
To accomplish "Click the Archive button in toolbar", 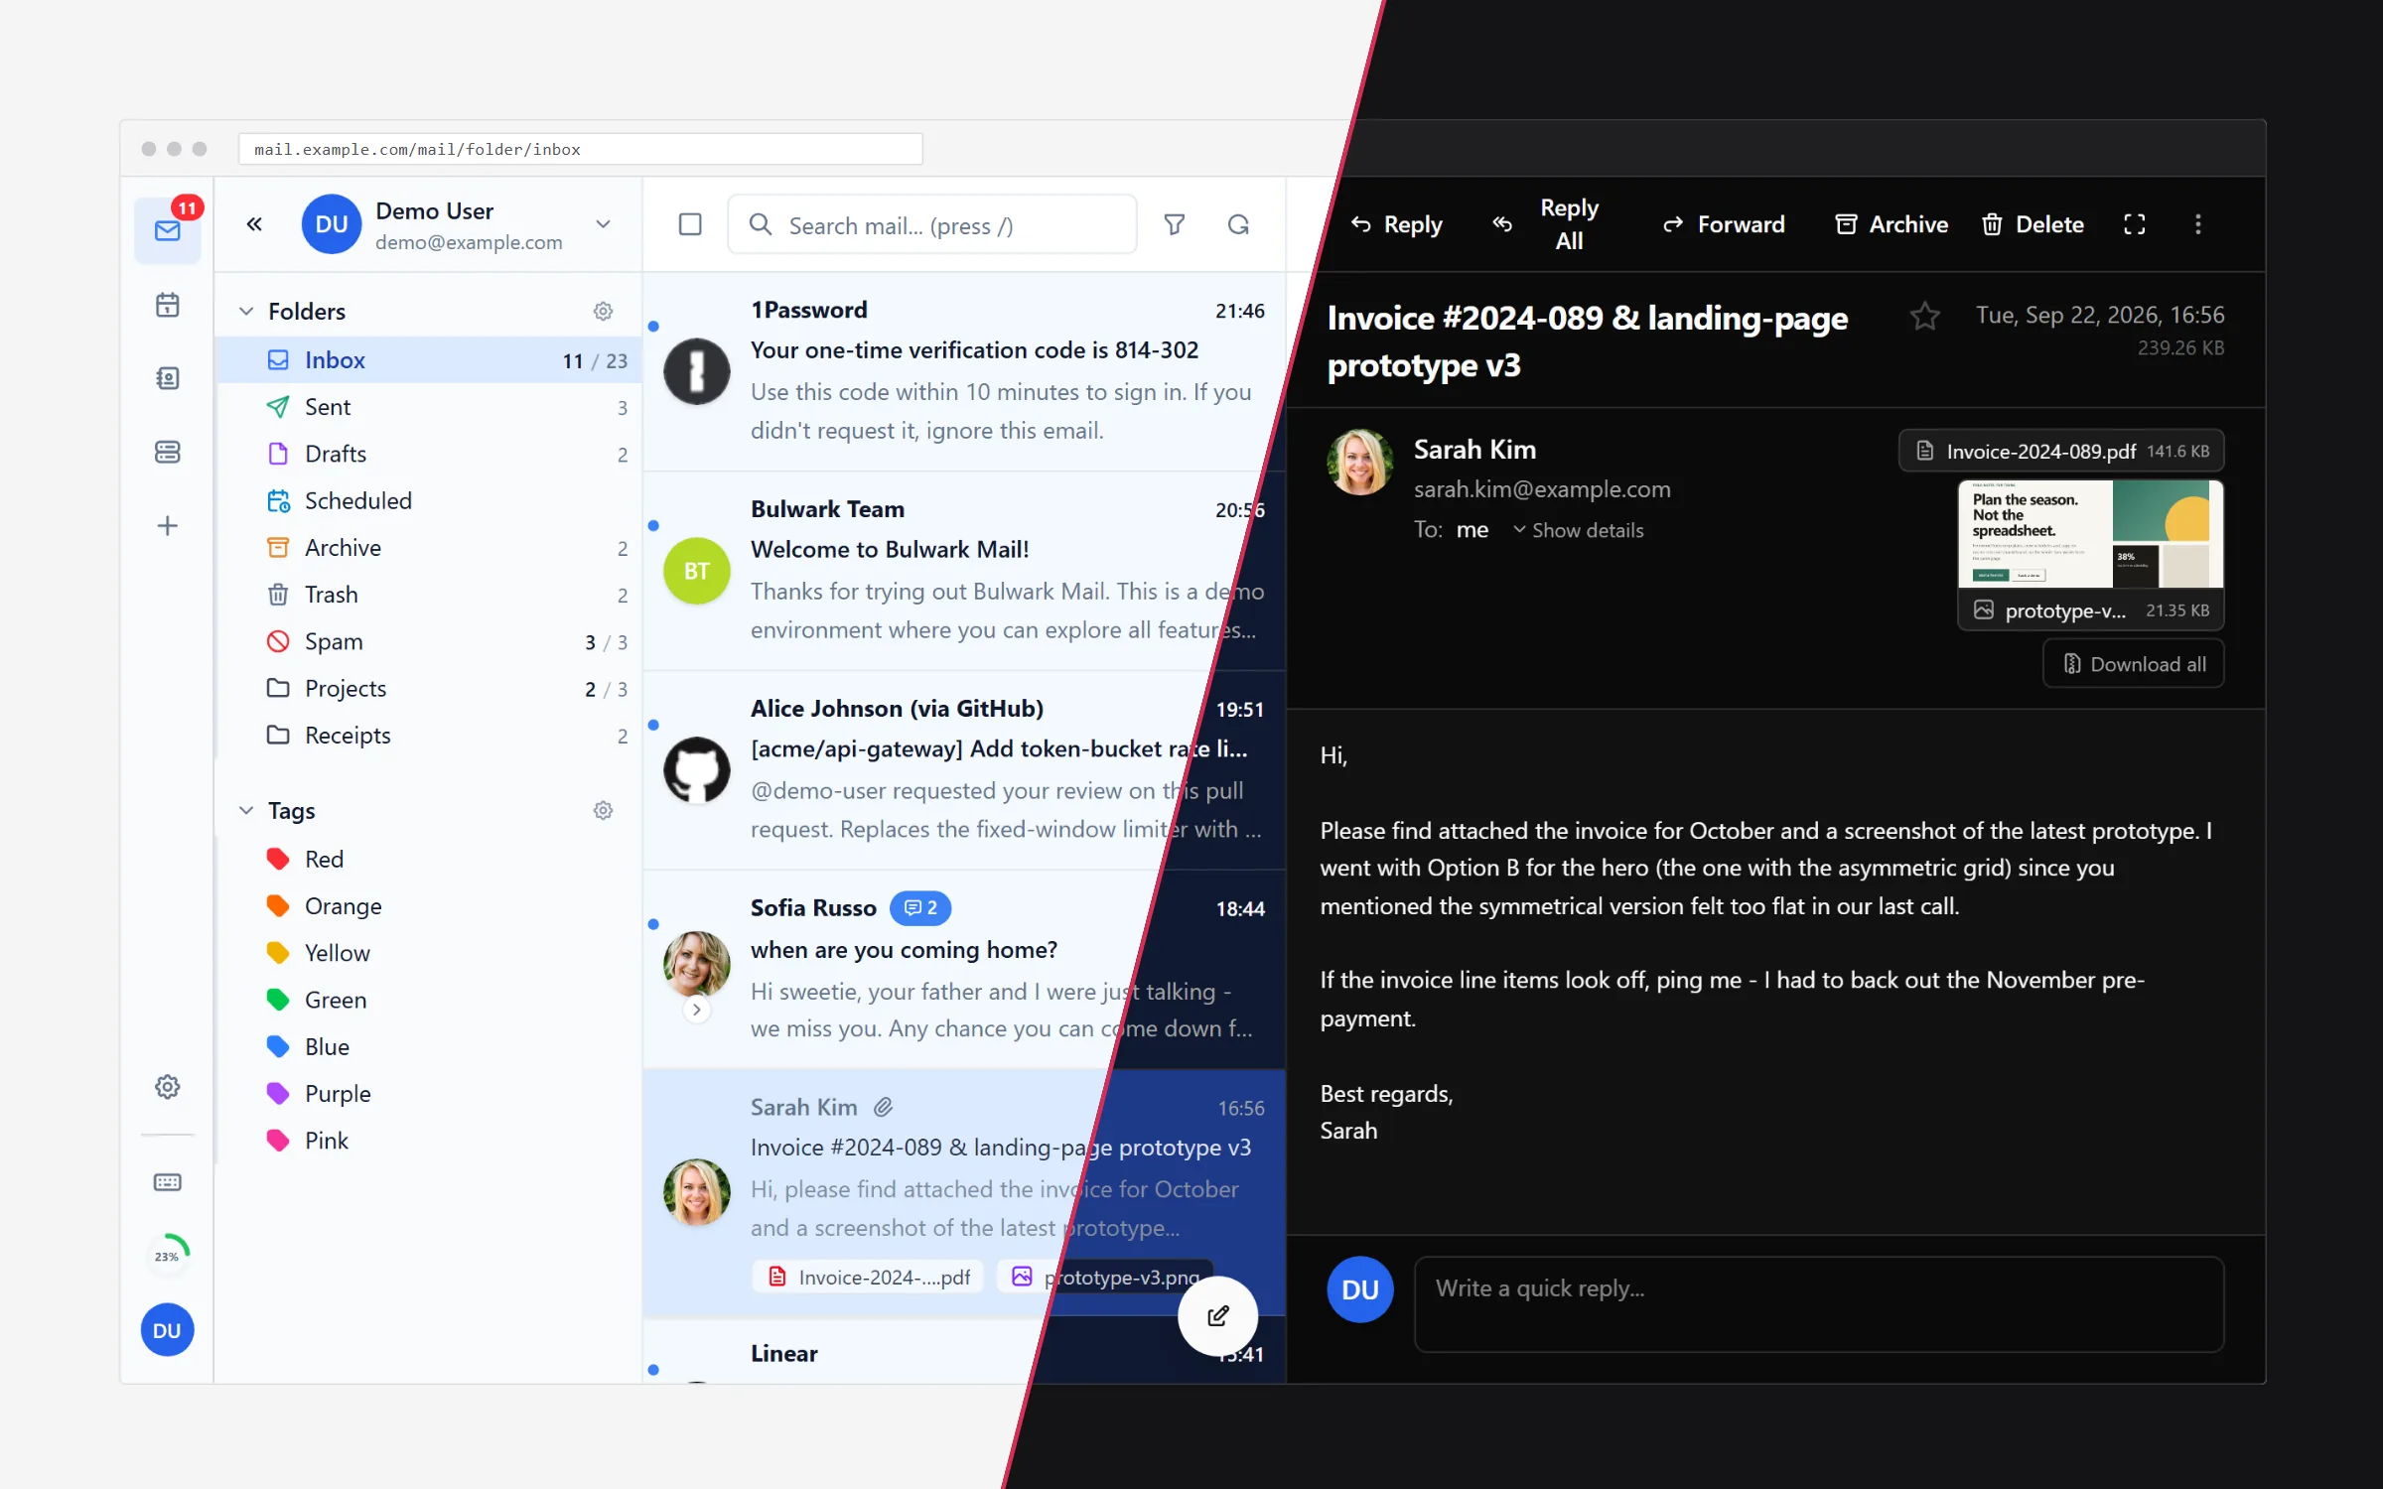I will (x=1892, y=224).
